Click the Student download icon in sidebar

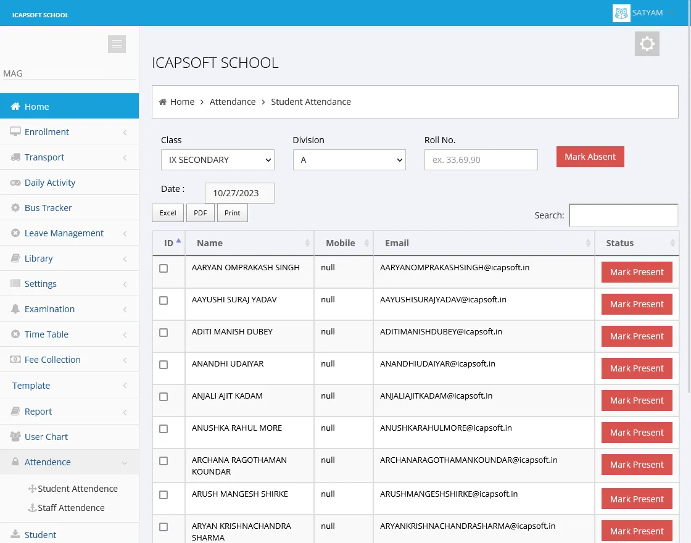point(15,534)
